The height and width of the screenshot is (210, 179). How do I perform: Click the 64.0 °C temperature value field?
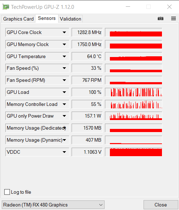tap(87, 56)
